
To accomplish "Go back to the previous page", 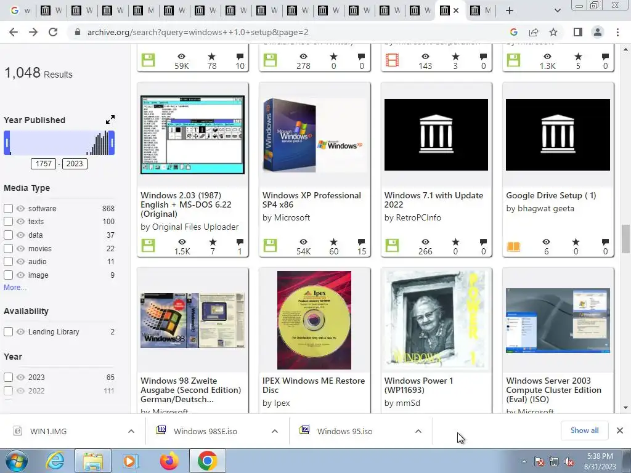I will 14,32.
